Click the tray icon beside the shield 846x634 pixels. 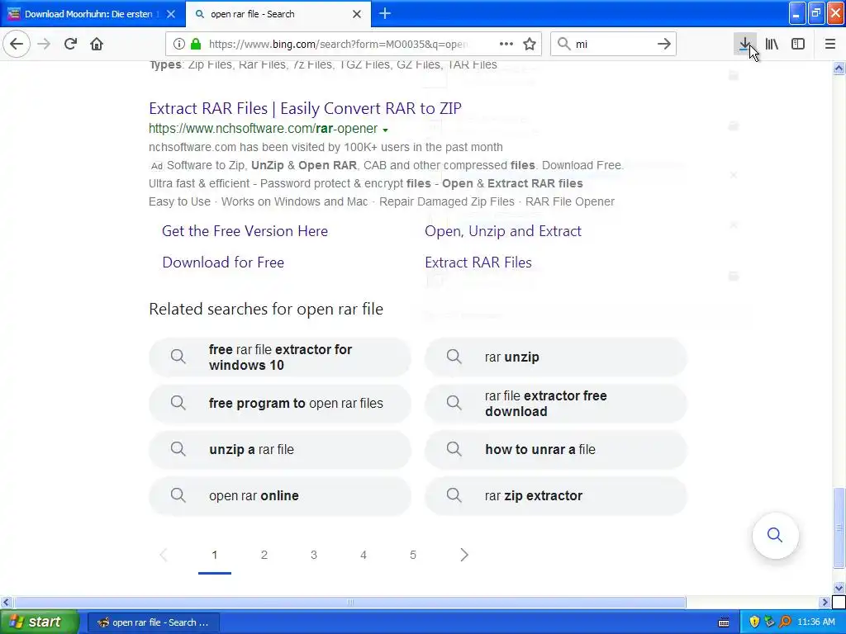pos(769,622)
